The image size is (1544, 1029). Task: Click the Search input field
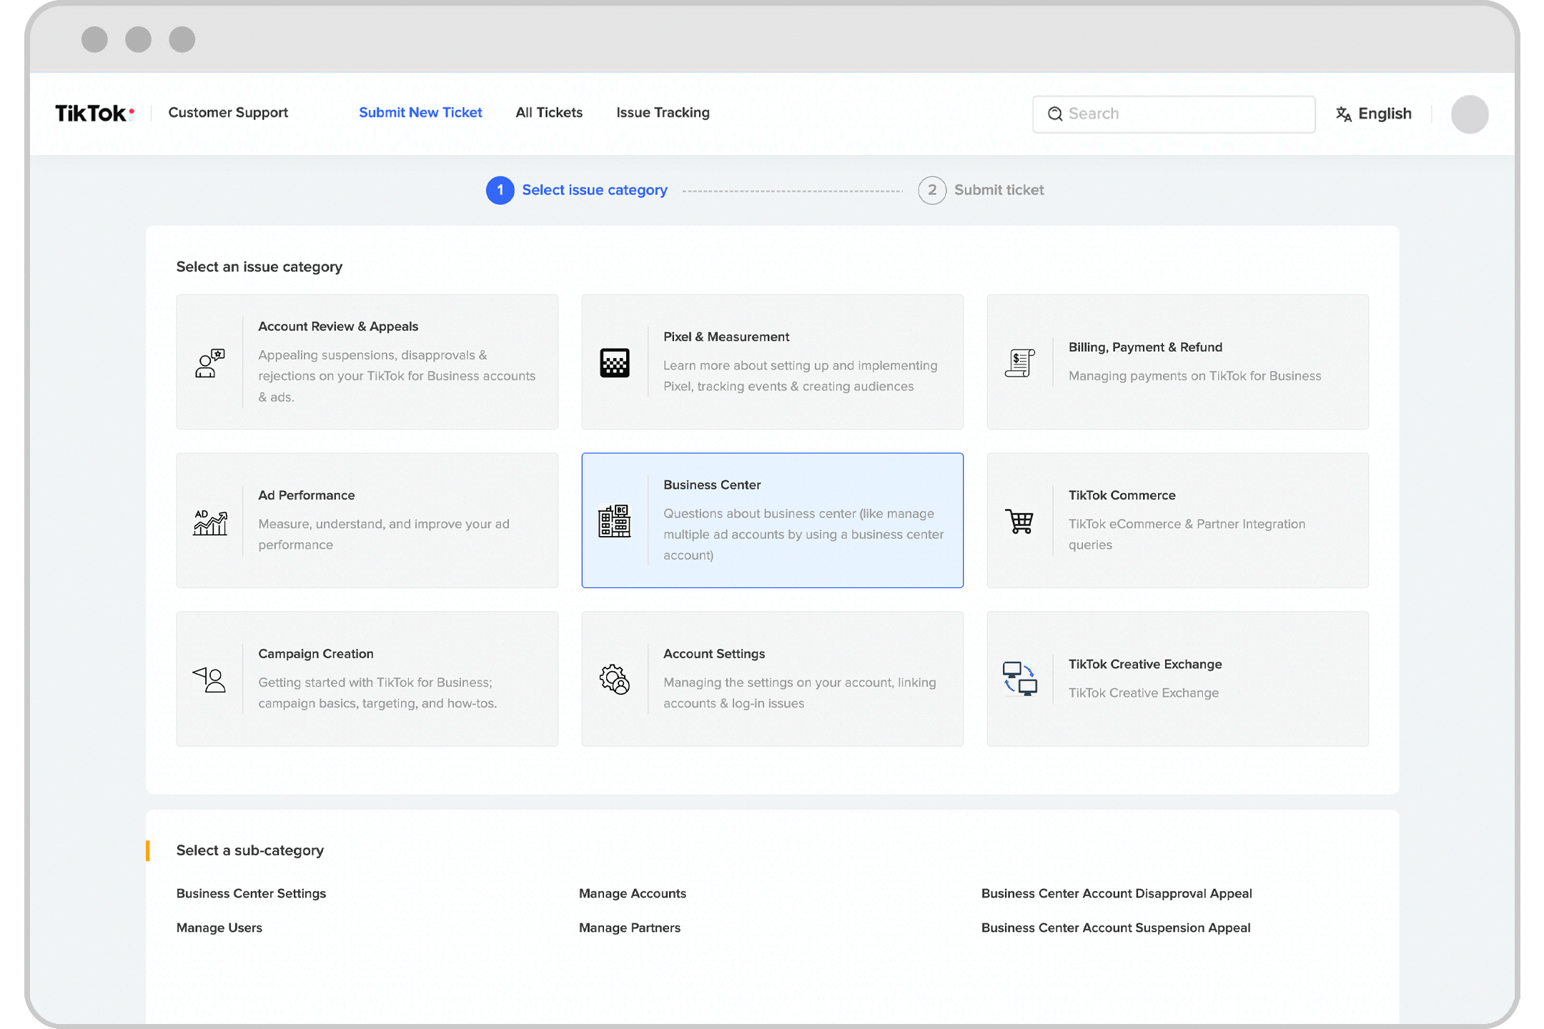(1173, 113)
